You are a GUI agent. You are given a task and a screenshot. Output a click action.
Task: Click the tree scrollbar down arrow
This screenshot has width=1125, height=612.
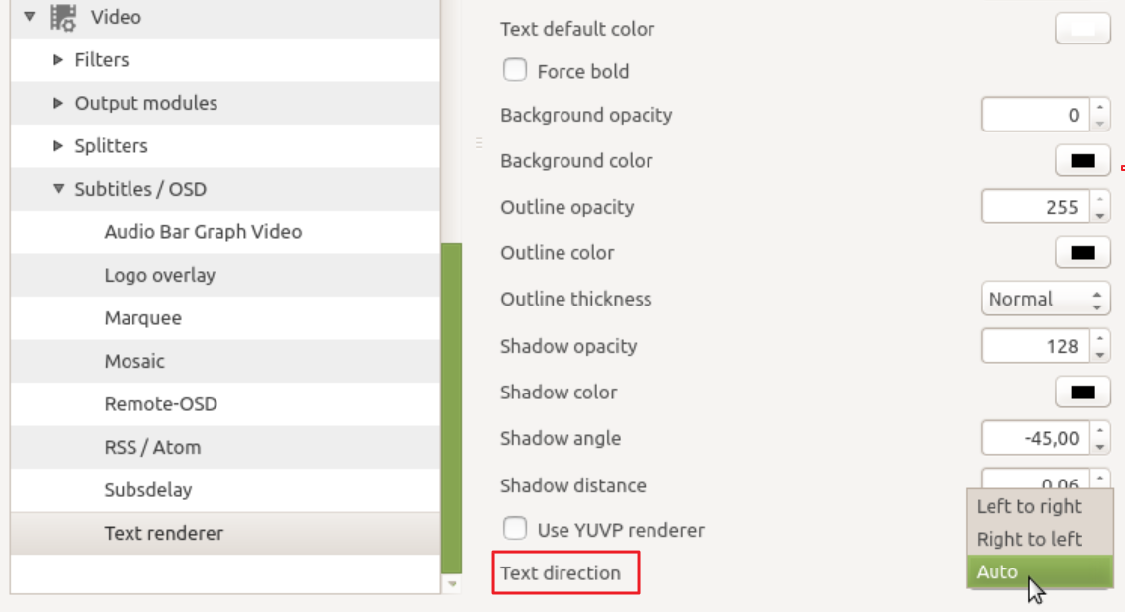pyautogui.click(x=452, y=584)
